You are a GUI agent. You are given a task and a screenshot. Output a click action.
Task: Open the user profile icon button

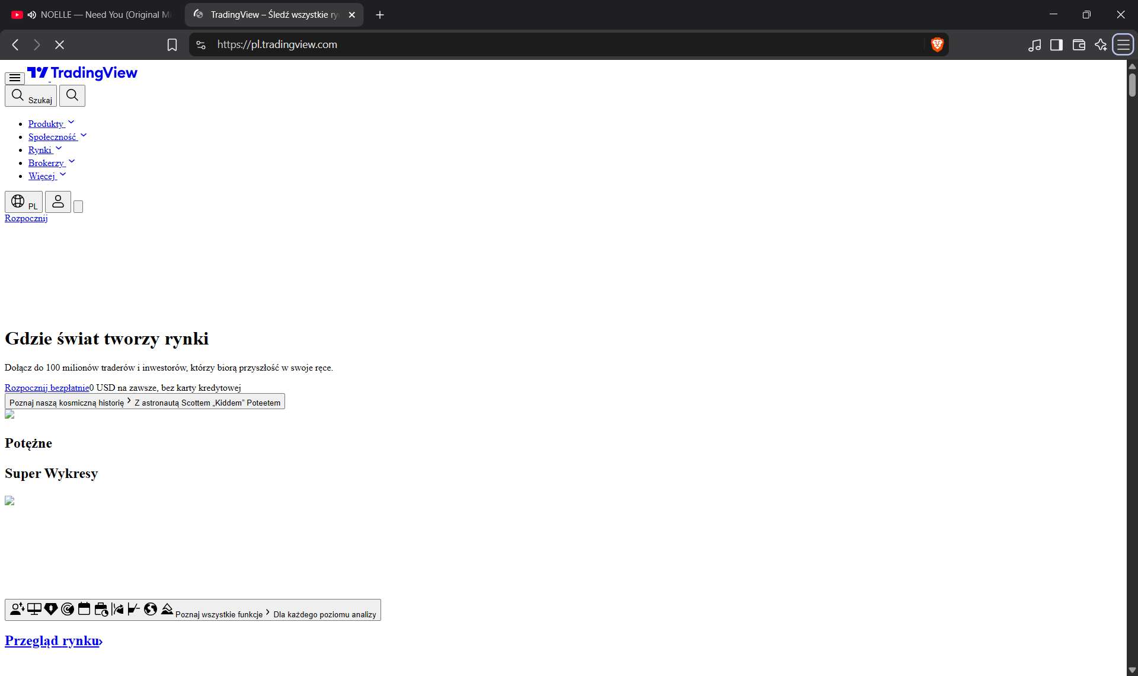[x=58, y=202]
